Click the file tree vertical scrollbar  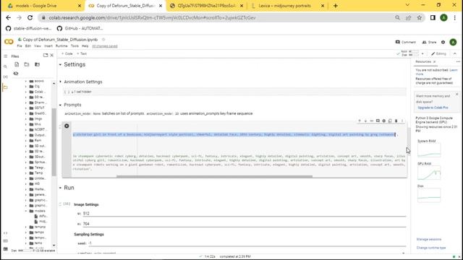[54, 142]
